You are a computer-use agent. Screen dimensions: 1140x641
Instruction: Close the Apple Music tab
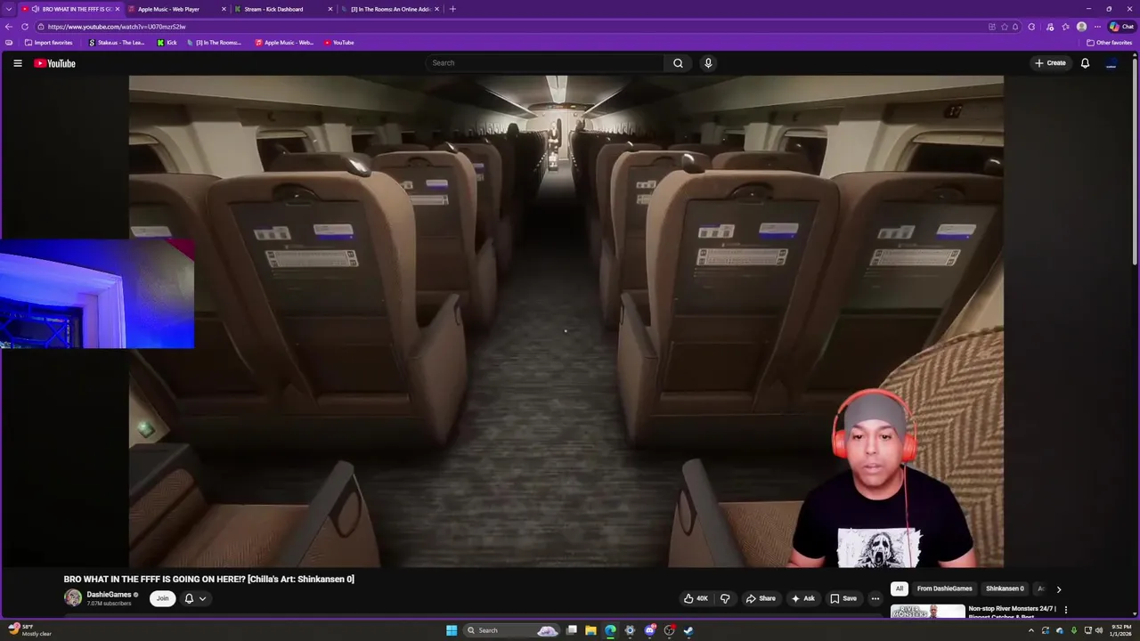(x=224, y=9)
